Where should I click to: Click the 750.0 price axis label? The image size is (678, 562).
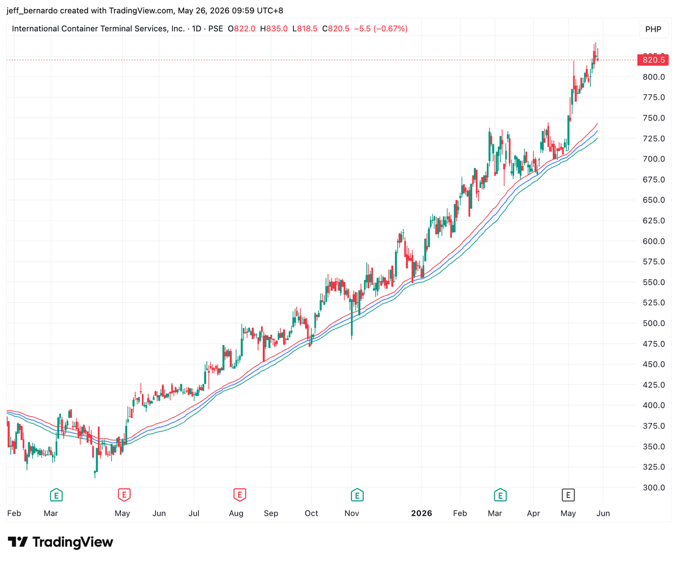click(653, 118)
